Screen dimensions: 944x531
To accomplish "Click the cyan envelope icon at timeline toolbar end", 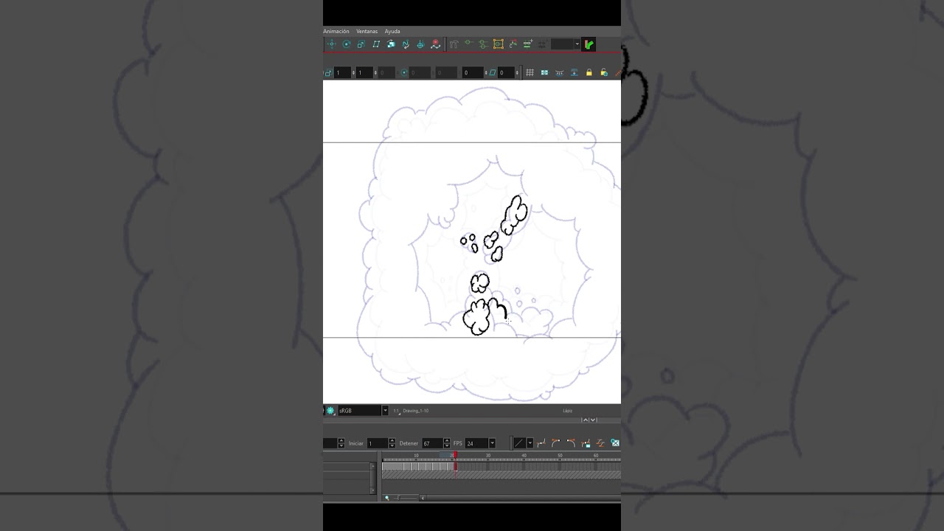I will coord(615,443).
